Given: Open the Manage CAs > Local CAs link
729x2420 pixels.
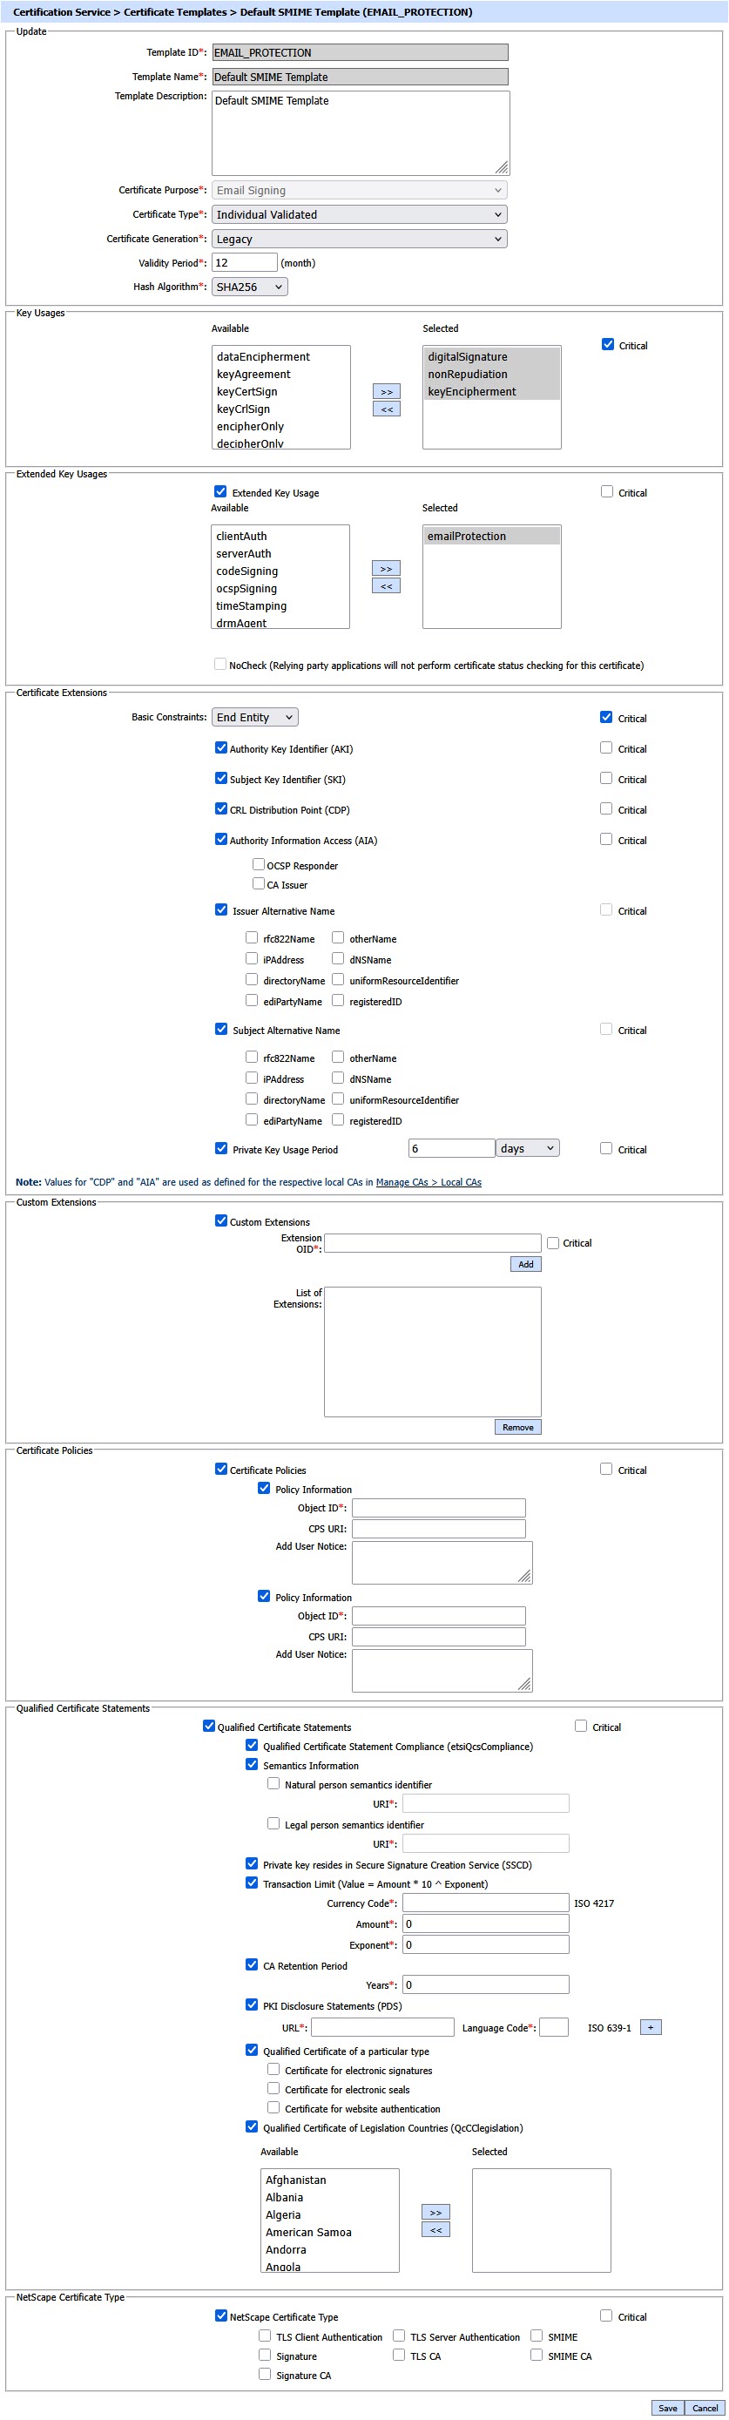Looking at the screenshot, I should [x=429, y=1182].
